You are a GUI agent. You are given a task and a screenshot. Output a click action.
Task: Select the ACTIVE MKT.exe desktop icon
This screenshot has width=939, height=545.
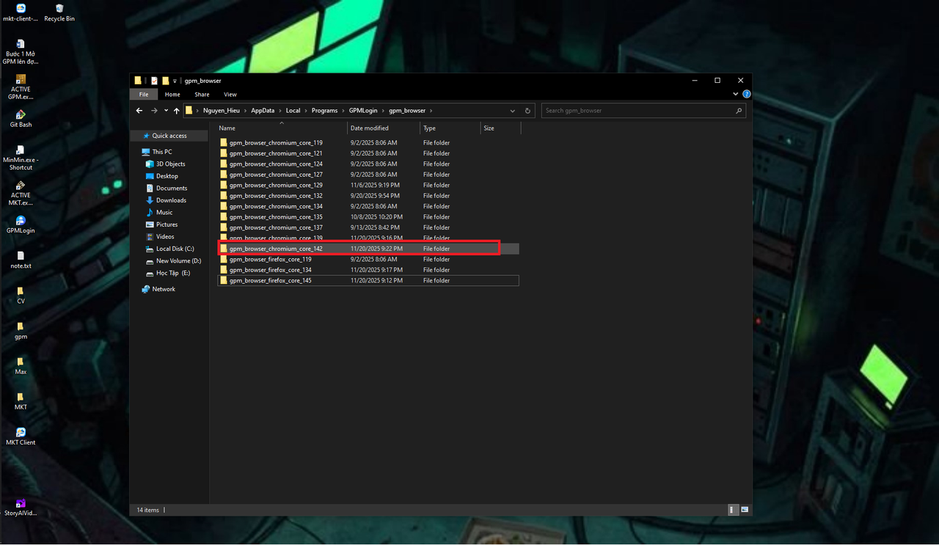click(x=21, y=194)
